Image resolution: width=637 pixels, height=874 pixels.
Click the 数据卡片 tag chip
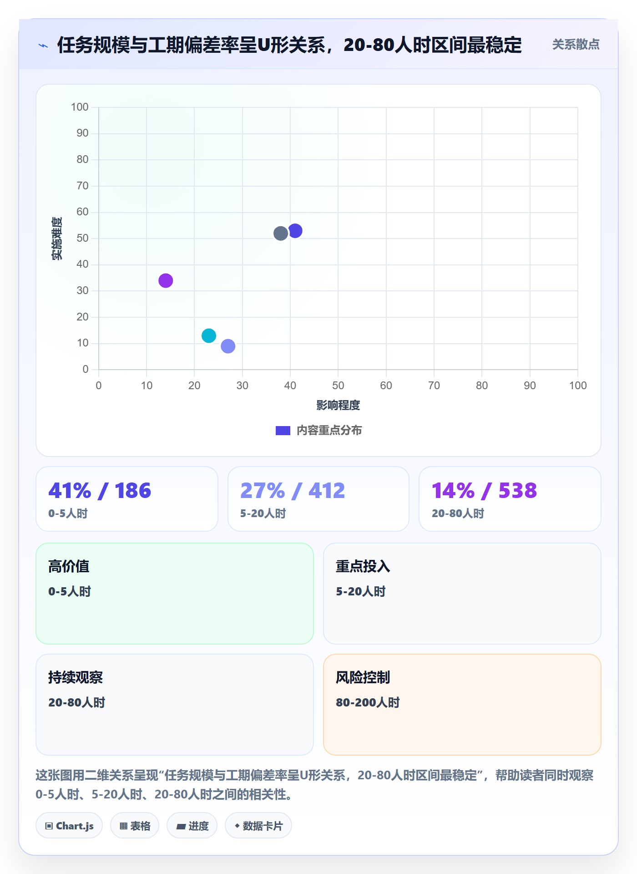[258, 826]
